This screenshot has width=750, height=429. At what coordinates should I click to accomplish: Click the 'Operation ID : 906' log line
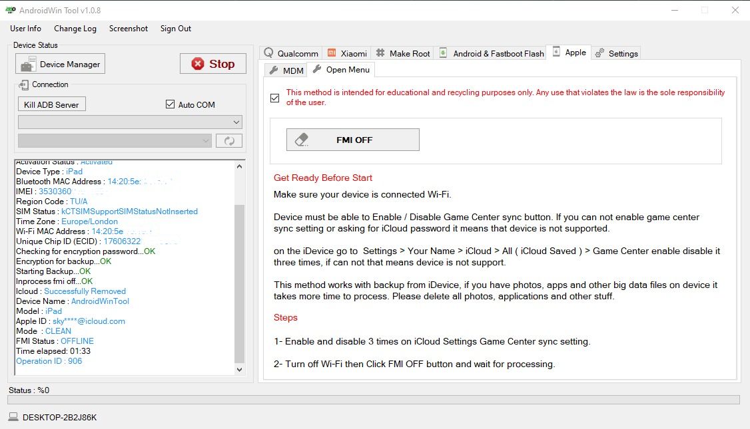click(49, 361)
